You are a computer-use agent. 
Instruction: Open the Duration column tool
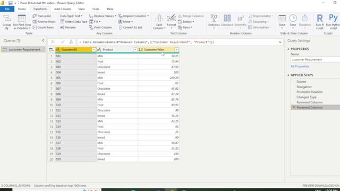coord(304,22)
